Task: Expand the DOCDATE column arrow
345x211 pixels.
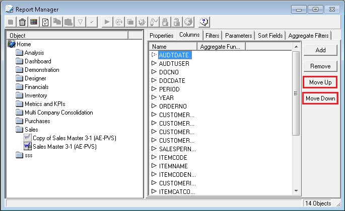Action: click(x=155, y=81)
